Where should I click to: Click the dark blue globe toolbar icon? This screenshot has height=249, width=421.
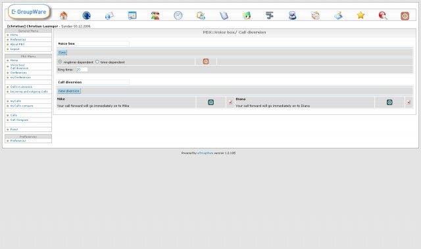pos(86,16)
